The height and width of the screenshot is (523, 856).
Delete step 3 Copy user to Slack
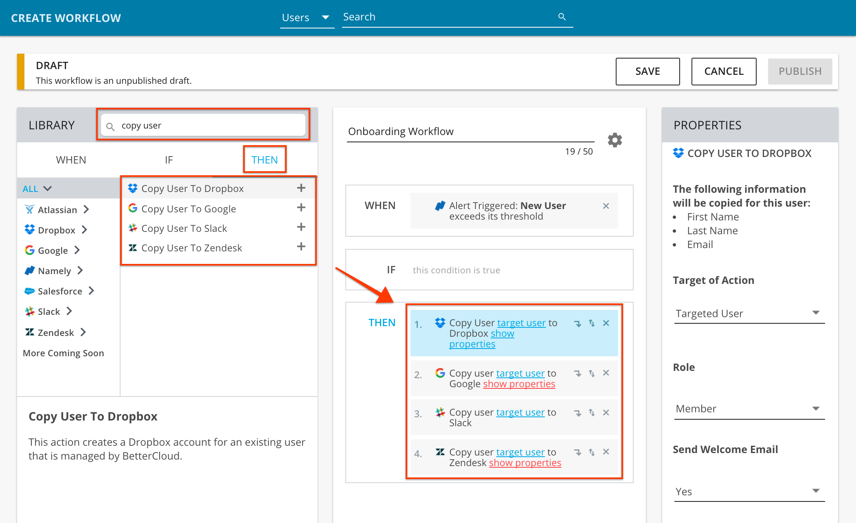point(606,412)
